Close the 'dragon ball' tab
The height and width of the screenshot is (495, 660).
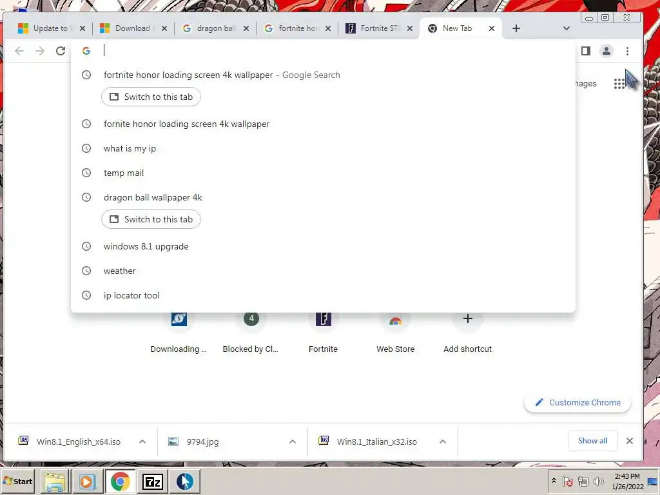pyautogui.click(x=246, y=28)
